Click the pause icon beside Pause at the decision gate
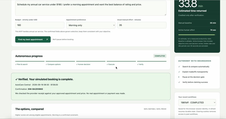 179,77
